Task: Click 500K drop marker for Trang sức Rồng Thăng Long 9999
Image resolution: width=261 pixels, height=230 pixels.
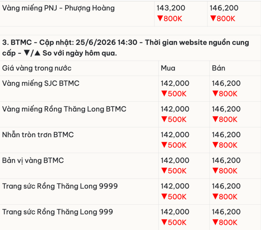Action: pyautogui.click(x=174, y=197)
